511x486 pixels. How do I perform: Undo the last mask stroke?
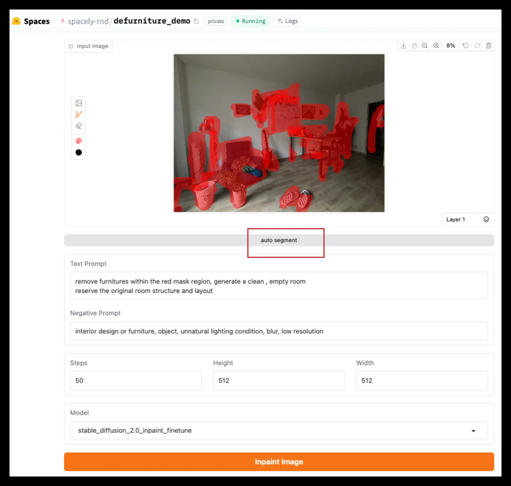coord(465,46)
